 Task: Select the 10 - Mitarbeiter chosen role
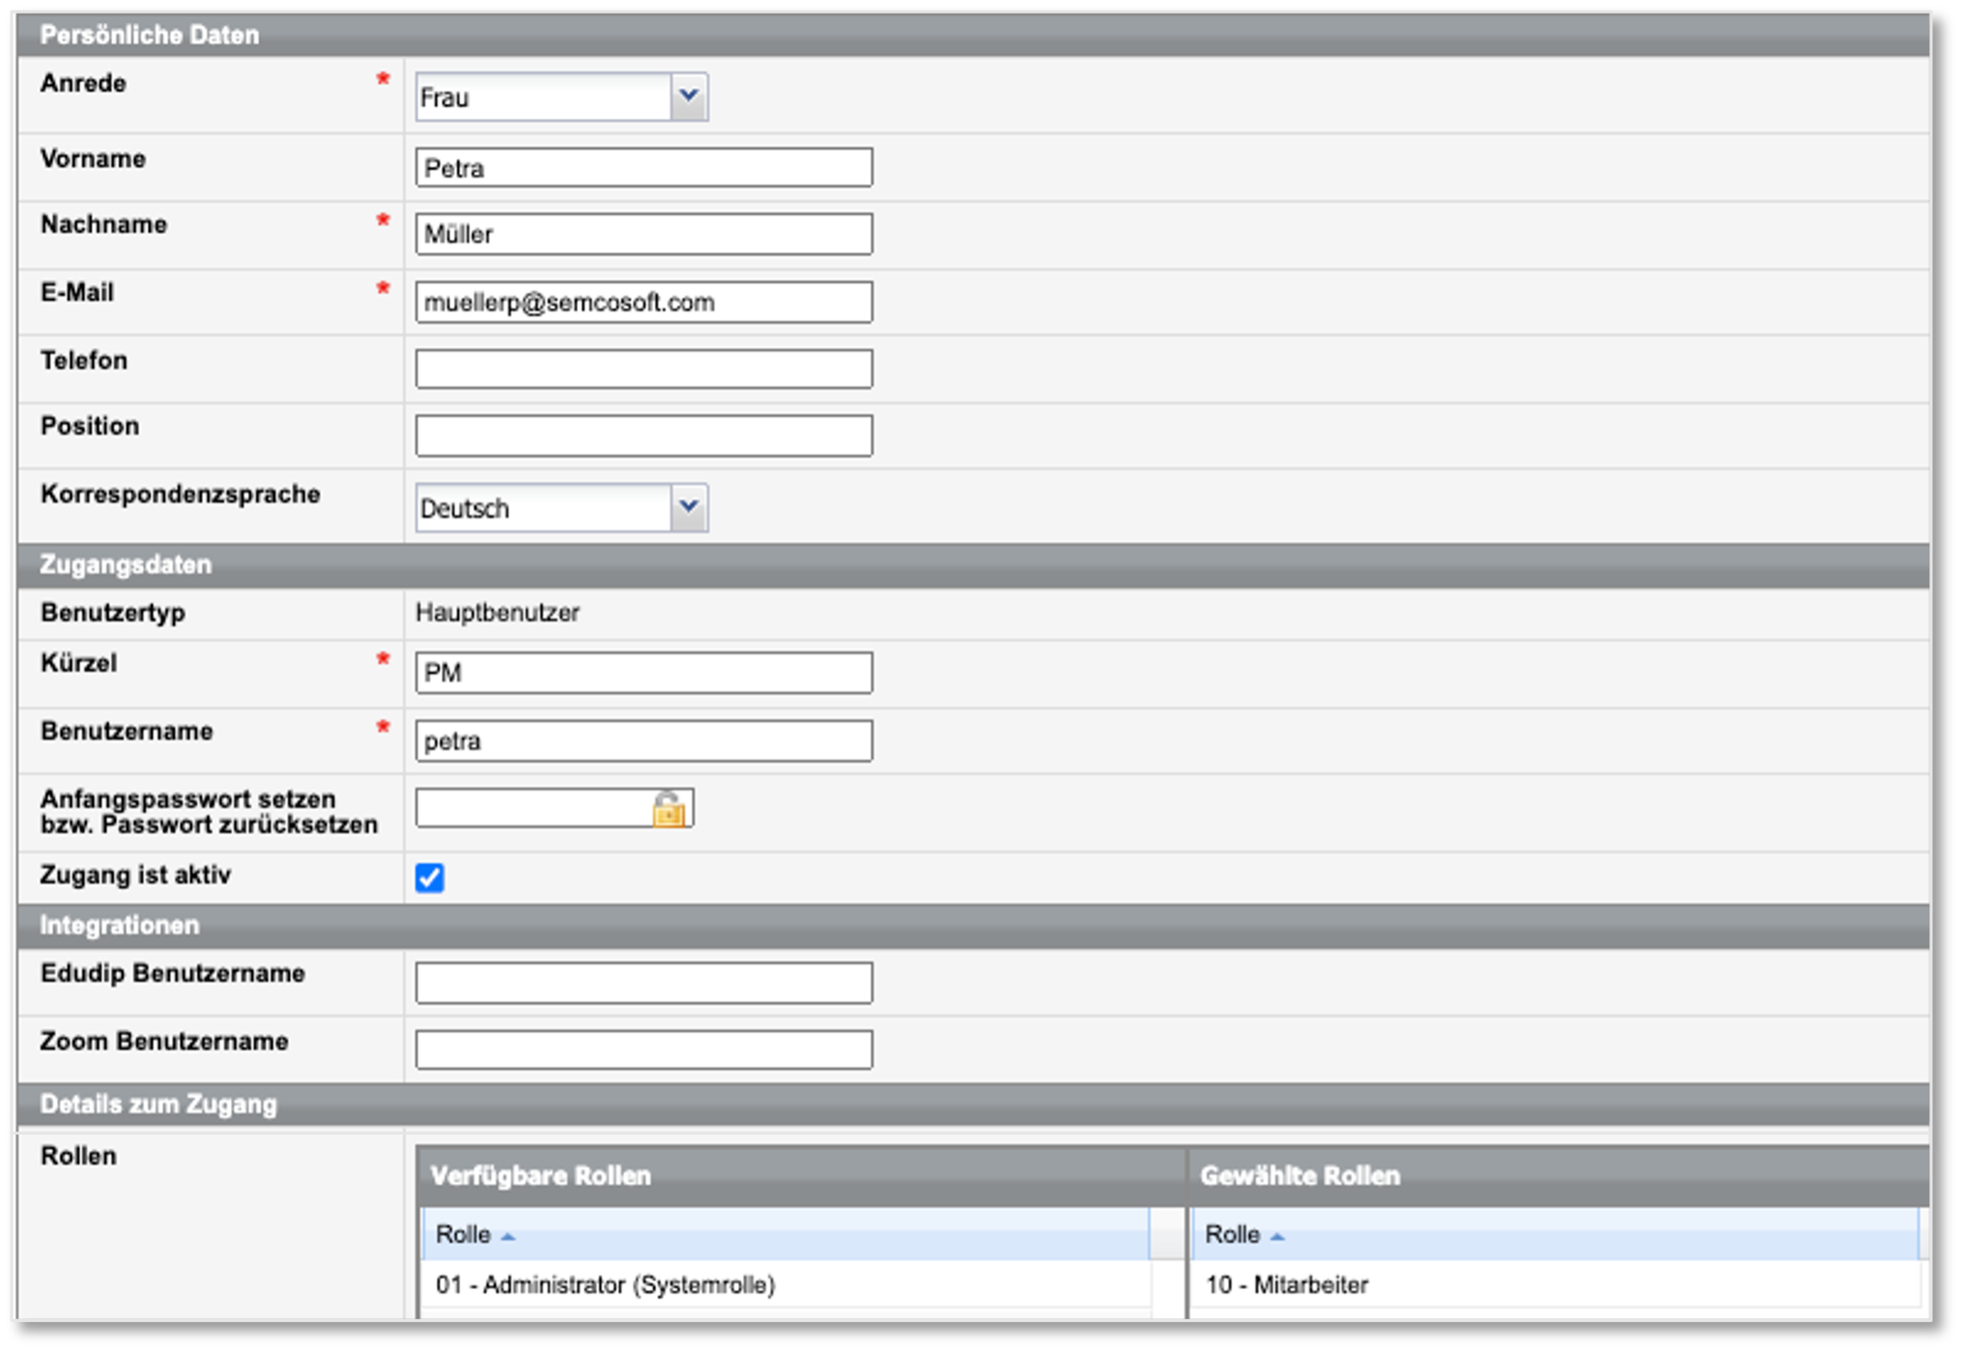click(x=1287, y=1285)
